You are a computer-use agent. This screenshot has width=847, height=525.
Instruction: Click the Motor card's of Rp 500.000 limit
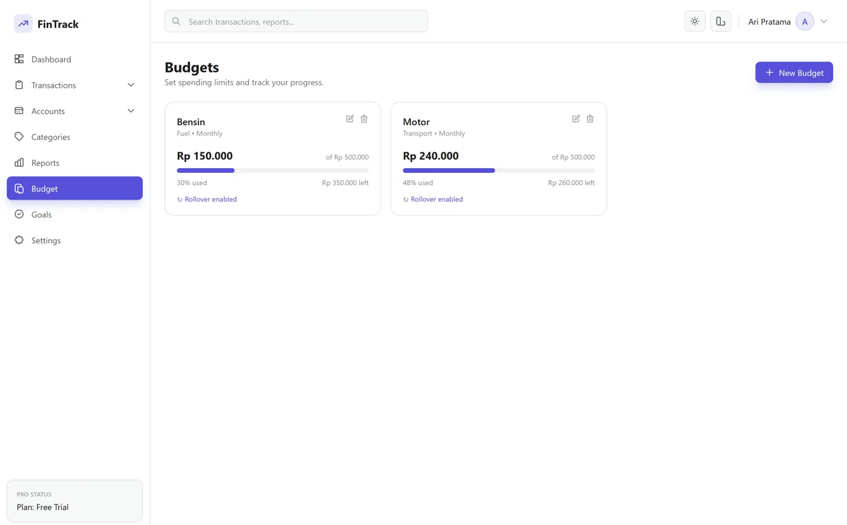pos(573,157)
